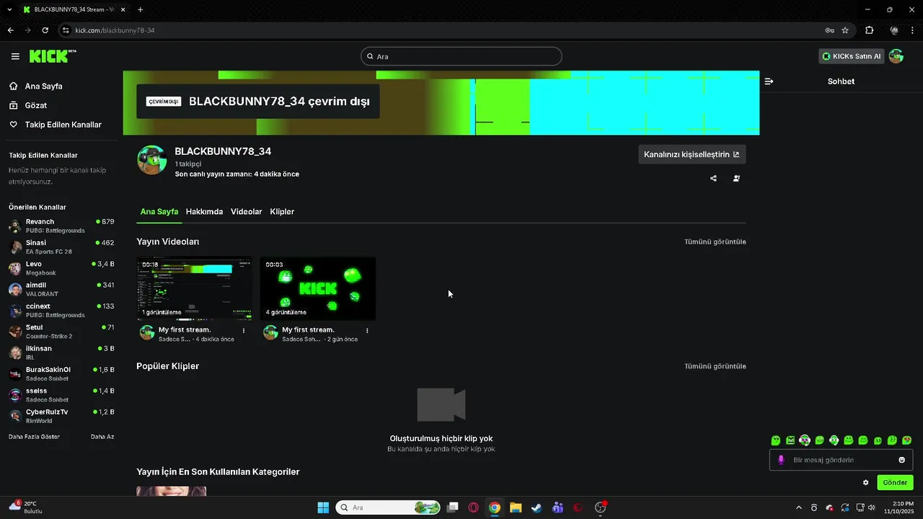The width and height of the screenshot is (923, 519).
Task: Open the browser extensions puzzle icon
Action: coord(869,30)
